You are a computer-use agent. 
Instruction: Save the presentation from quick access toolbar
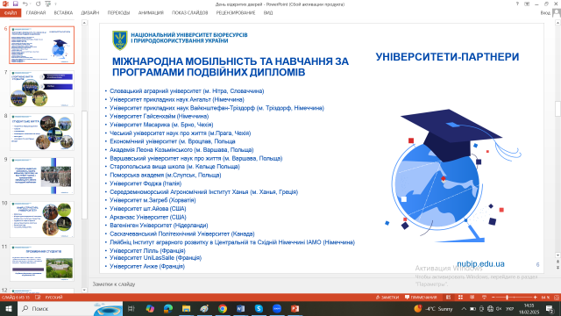coord(16,4)
